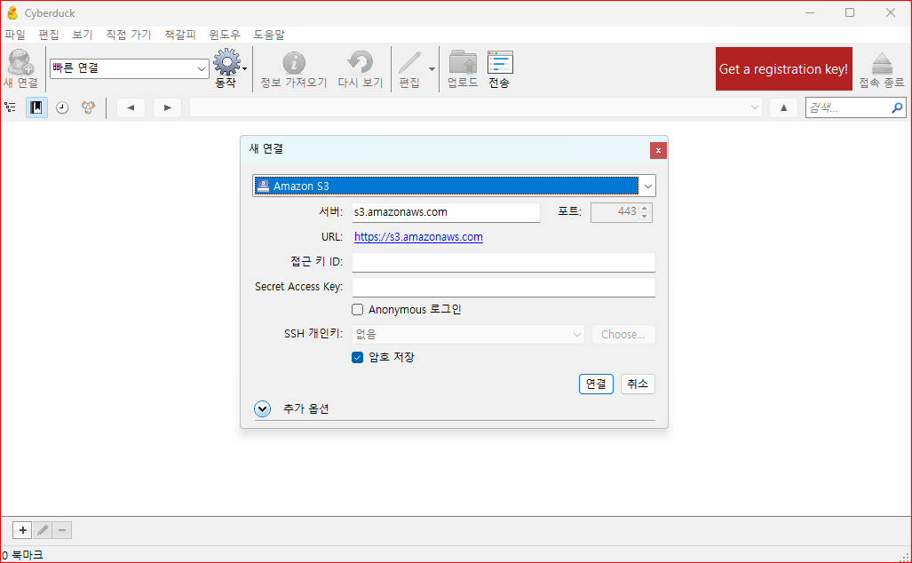Edit bookmark with pencil button at bottom
912x563 pixels.
(43, 530)
